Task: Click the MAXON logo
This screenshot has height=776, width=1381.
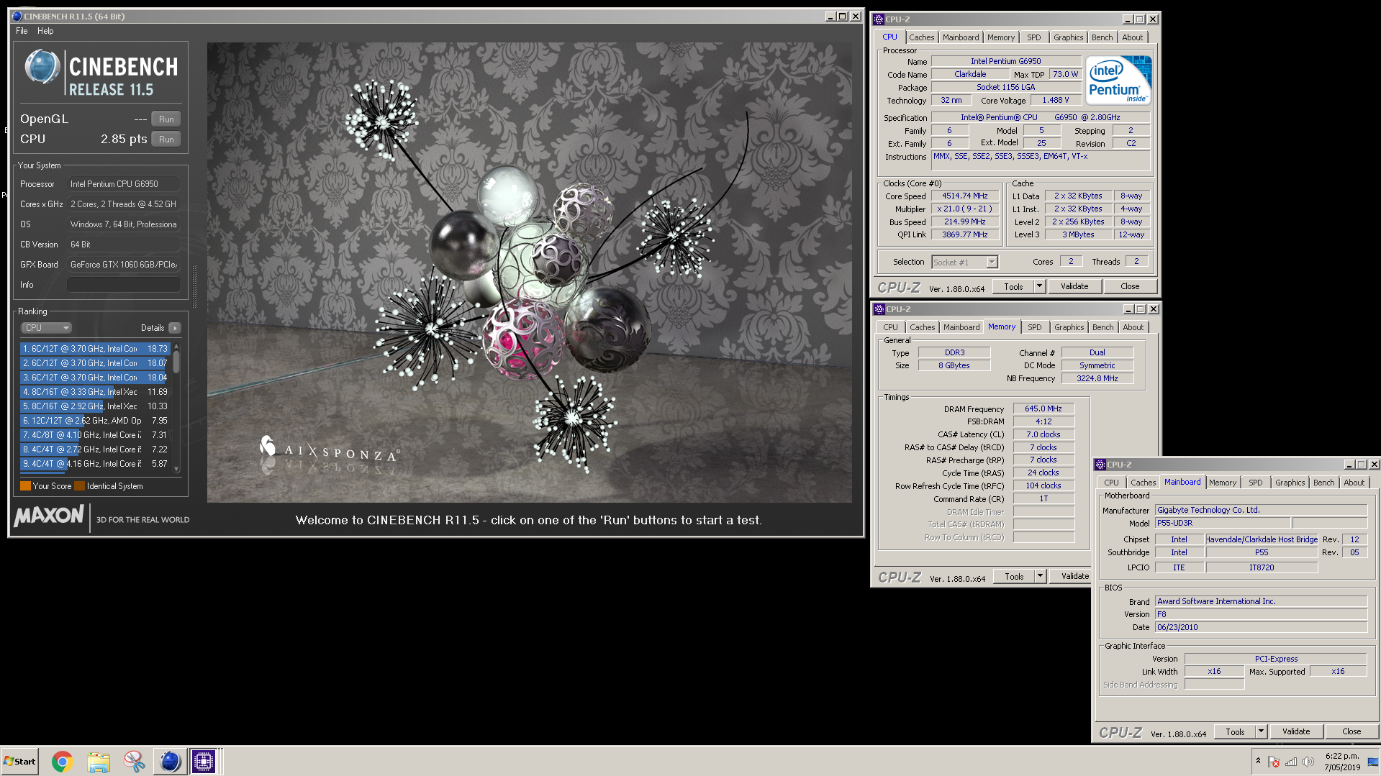Action: [x=49, y=516]
